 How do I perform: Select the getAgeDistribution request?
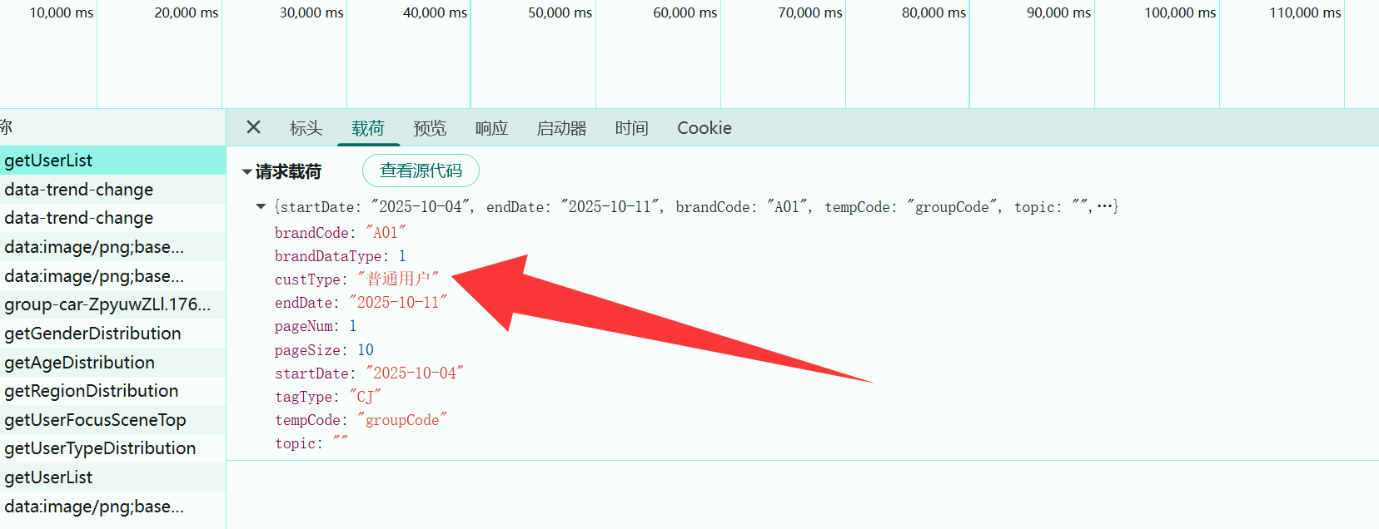(x=79, y=363)
